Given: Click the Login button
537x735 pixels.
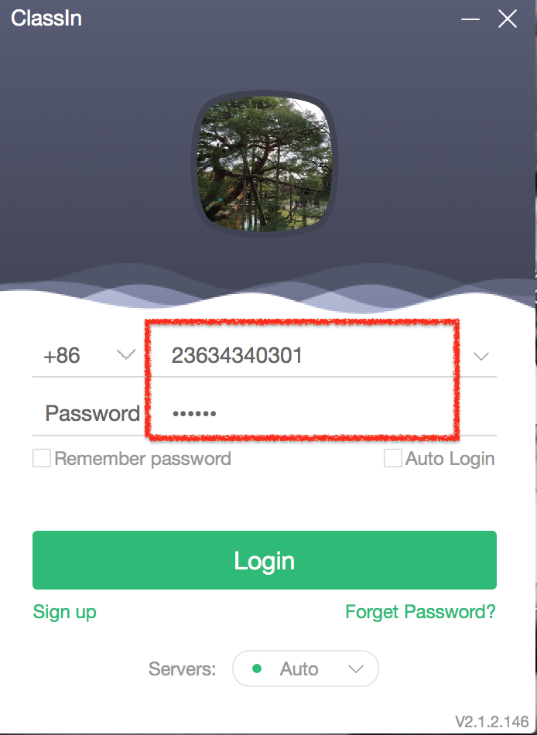Looking at the screenshot, I should pyautogui.click(x=264, y=559).
